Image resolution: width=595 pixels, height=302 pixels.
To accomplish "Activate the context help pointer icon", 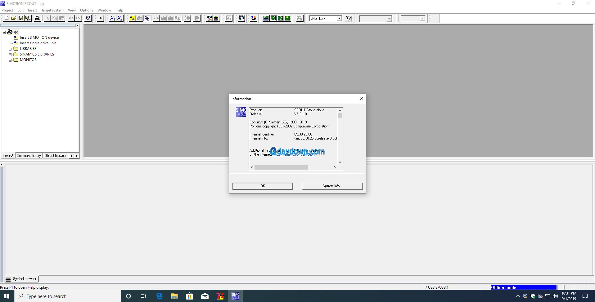I will [88, 18].
